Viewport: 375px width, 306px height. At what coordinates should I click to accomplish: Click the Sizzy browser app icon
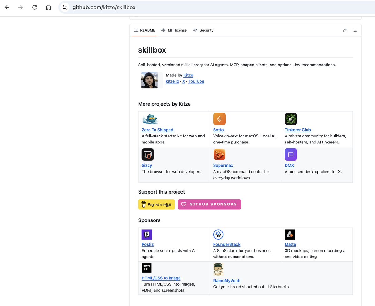[148, 155]
